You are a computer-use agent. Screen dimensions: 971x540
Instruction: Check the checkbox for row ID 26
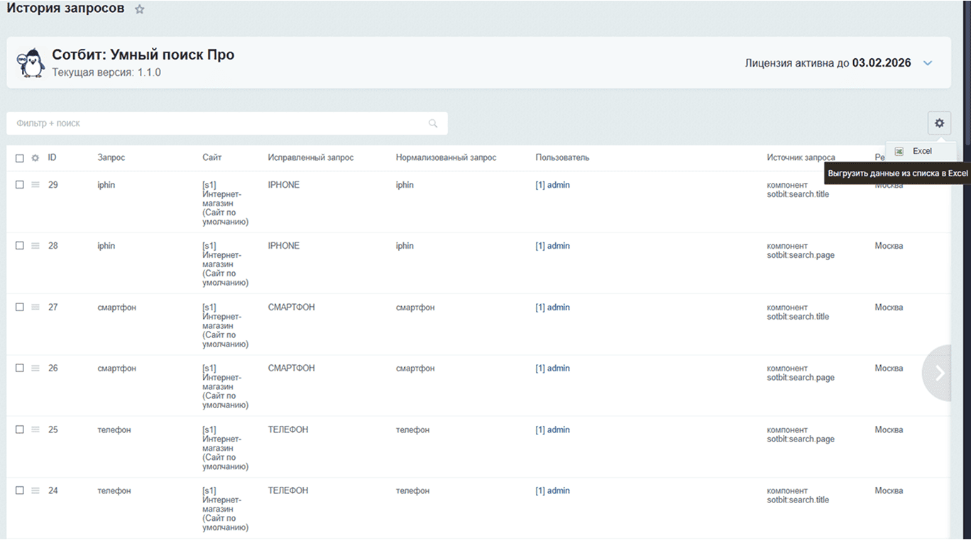[20, 368]
